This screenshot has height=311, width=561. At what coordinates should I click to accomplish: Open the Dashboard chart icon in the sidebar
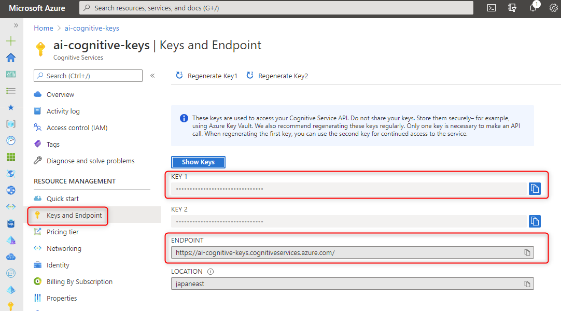click(11, 74)
